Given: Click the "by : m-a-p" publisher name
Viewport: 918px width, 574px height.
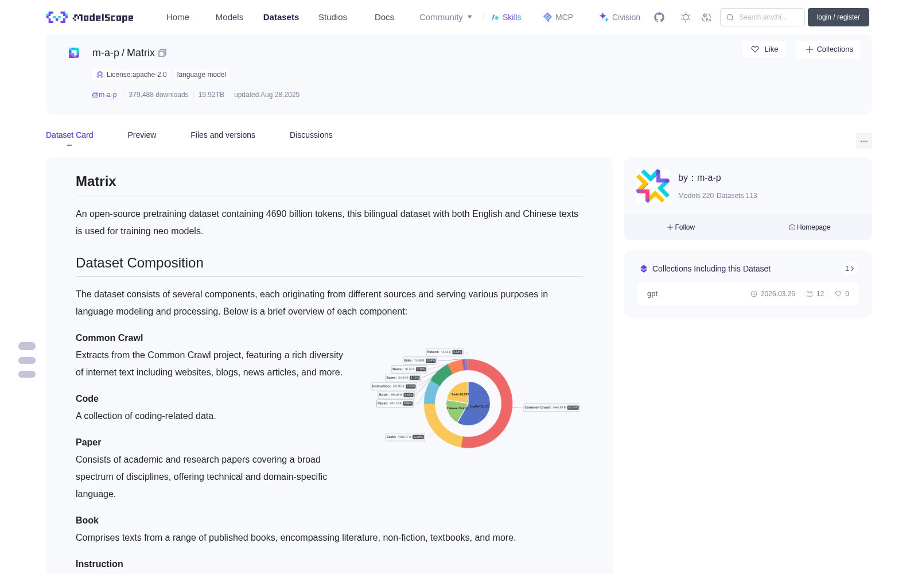Looking at the screenshot, I should [699, 178].
